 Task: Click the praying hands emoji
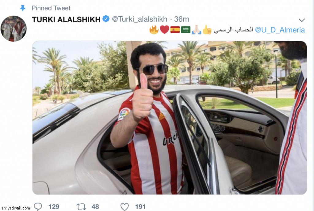click(197, 30)
